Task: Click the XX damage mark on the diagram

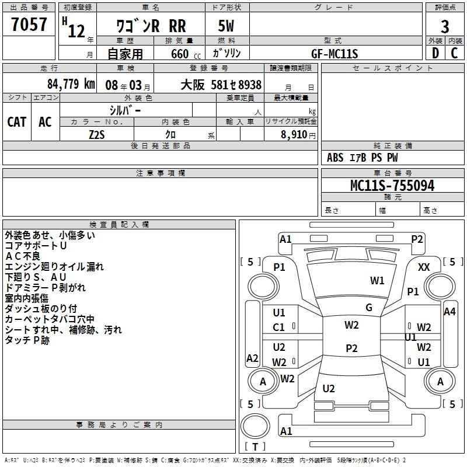Action: pos(424,267)
